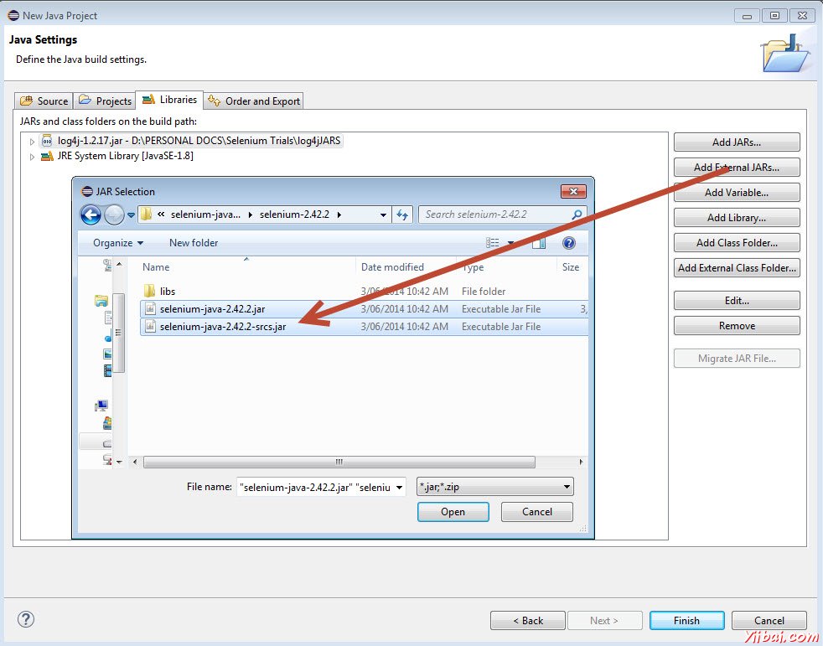The height and width of the screenshot is (646, 823).
Task: Select selenium-java-2.42.2.jar file
Action: click(218, 309)
